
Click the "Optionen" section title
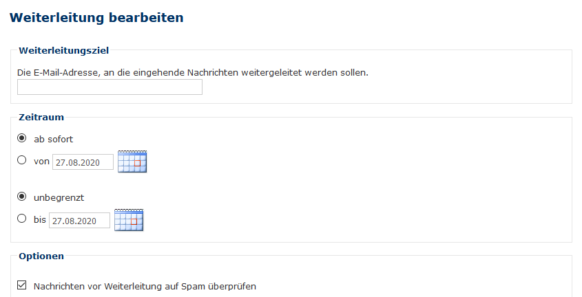point(41,256)
